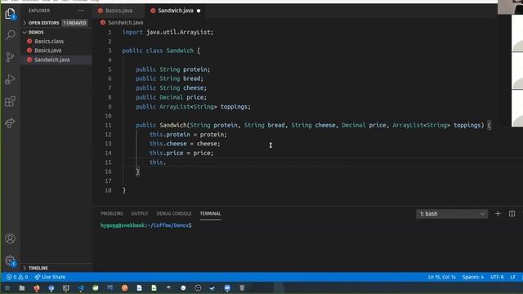Click the new terminal plus icon
Screen dimensions: 523x294
(x=498, y=214)
